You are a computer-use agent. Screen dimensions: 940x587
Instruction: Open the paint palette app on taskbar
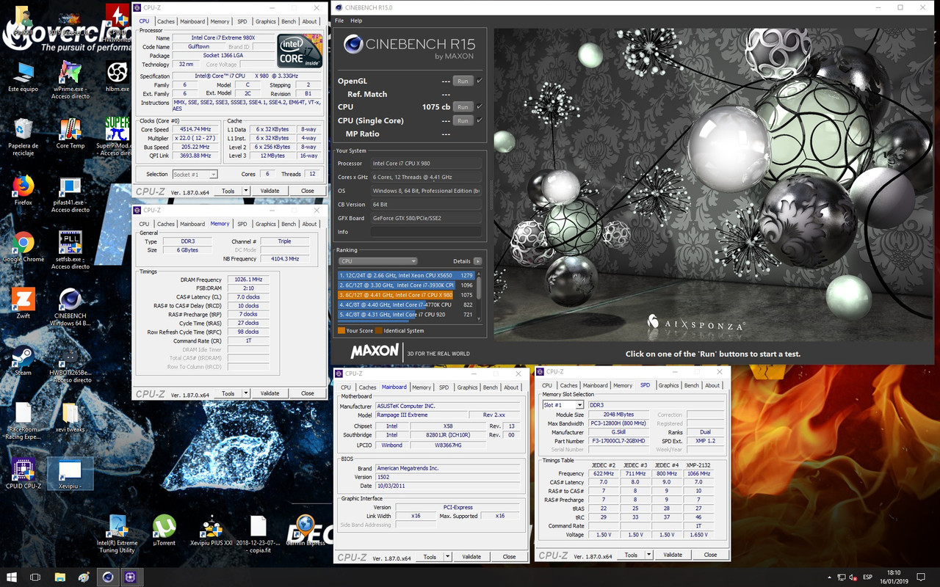tap(84, 577)
